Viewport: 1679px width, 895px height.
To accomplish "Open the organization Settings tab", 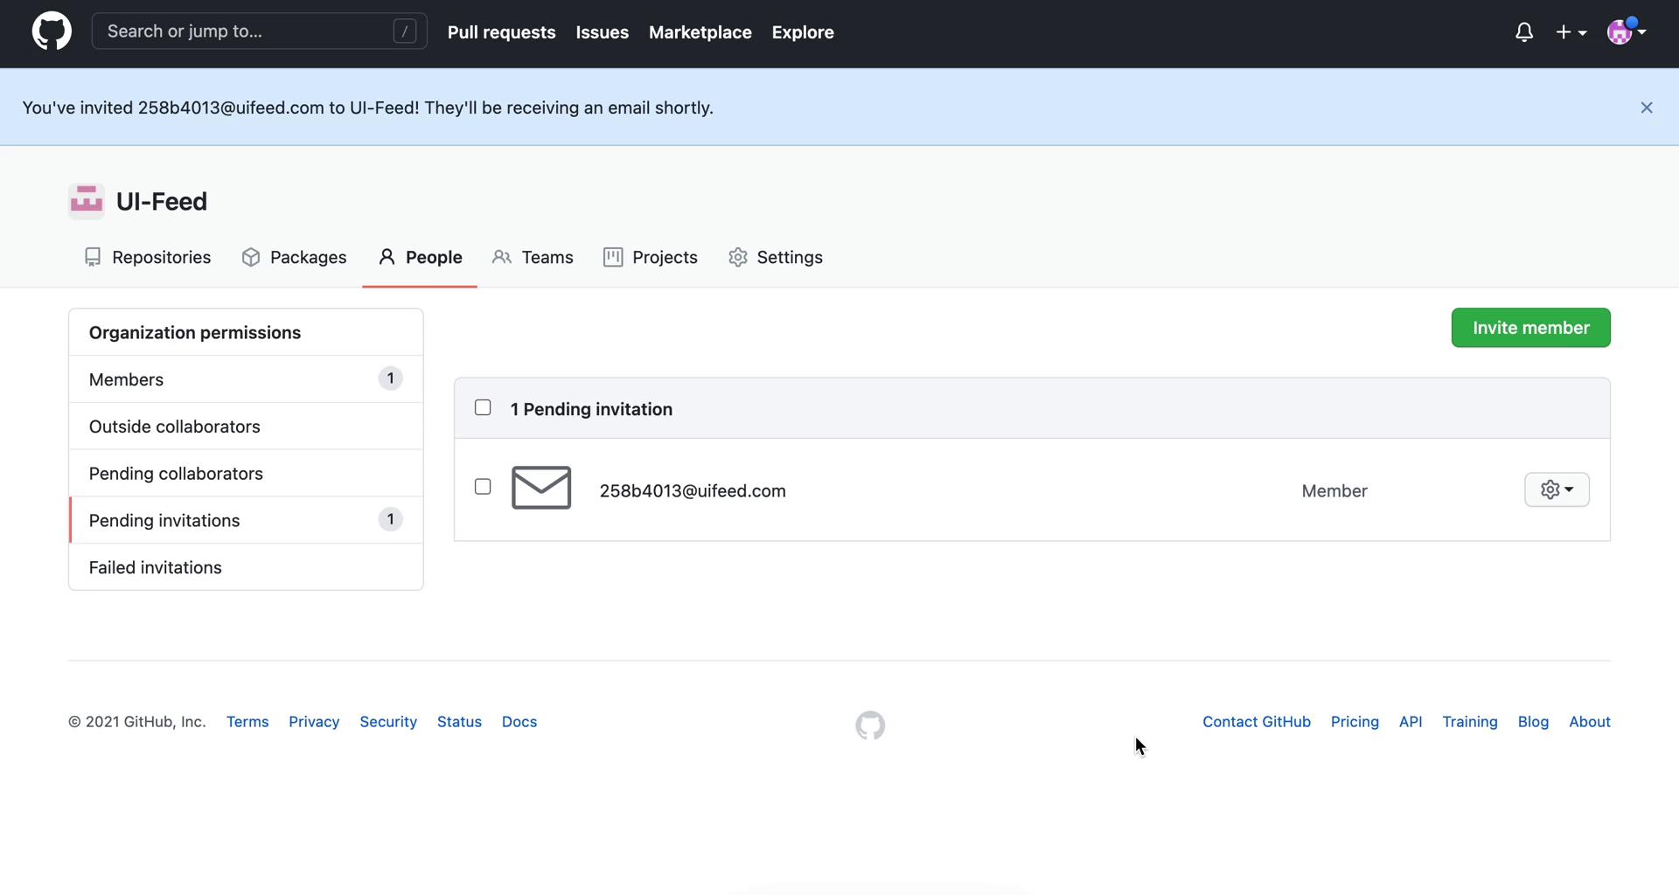I will [x=776, y=257].
